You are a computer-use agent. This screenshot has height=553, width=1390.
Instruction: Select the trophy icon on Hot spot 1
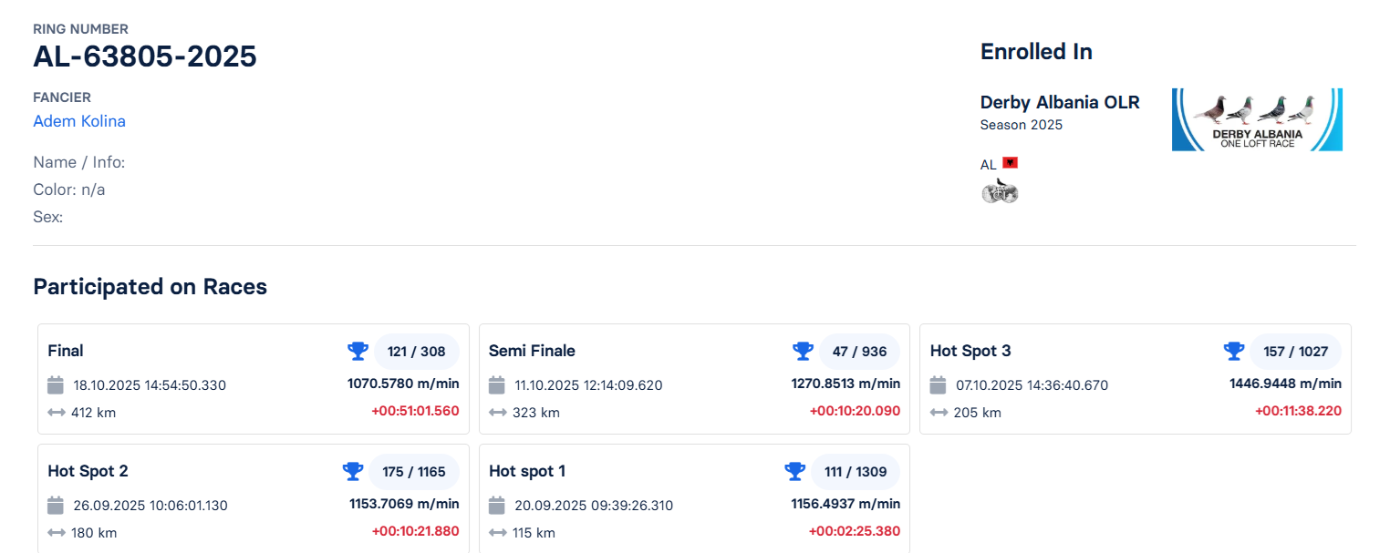794,471
